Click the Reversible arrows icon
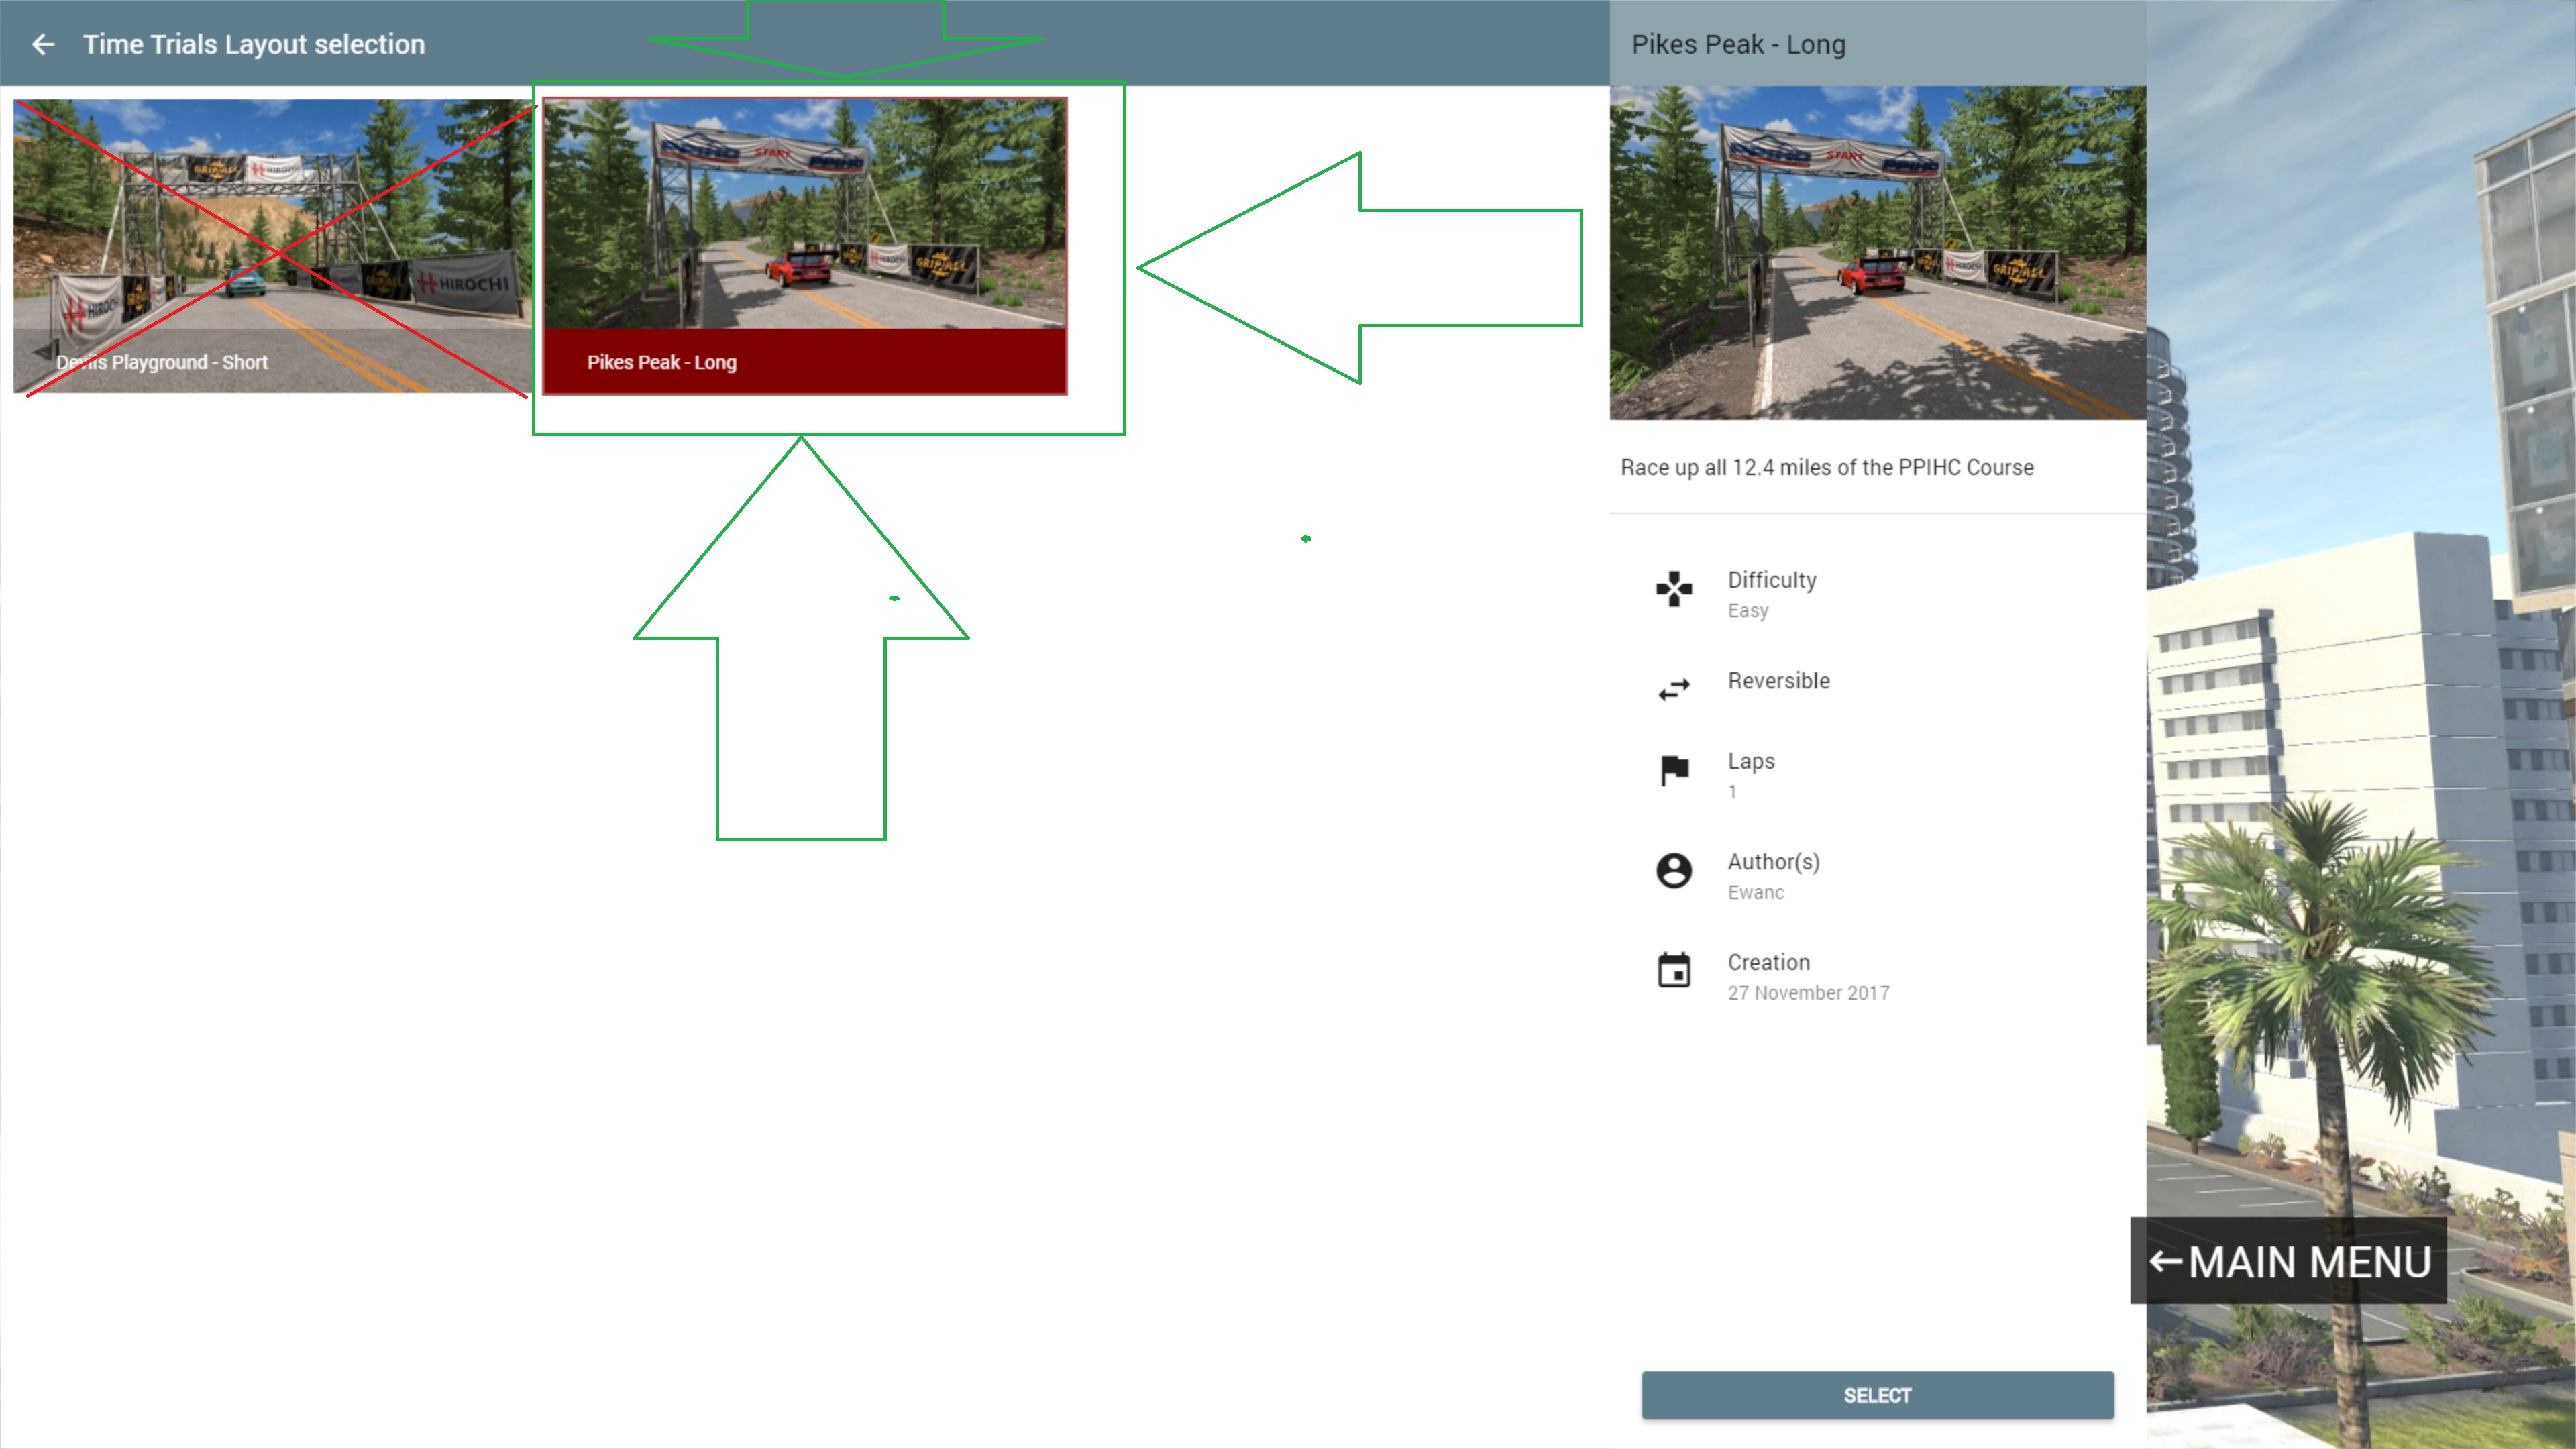Screen dimensions: 2576x1449 click(1674, 689)
